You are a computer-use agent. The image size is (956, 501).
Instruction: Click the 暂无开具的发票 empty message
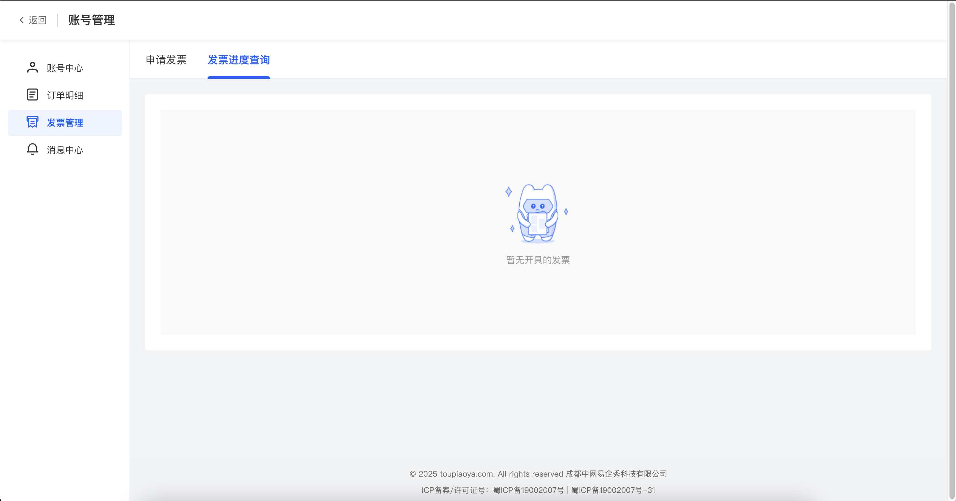(x=538, y=260)
